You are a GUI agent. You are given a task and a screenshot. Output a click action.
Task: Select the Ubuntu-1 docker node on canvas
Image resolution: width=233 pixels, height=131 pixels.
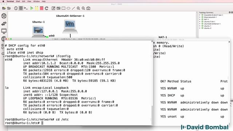38,31
